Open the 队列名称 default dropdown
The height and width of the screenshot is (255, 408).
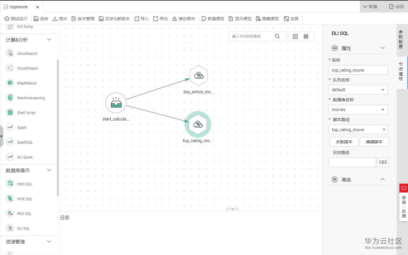pos(358,90)
